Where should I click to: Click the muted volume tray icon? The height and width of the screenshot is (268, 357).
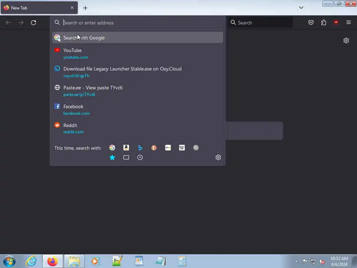click(x=322, y=262)
